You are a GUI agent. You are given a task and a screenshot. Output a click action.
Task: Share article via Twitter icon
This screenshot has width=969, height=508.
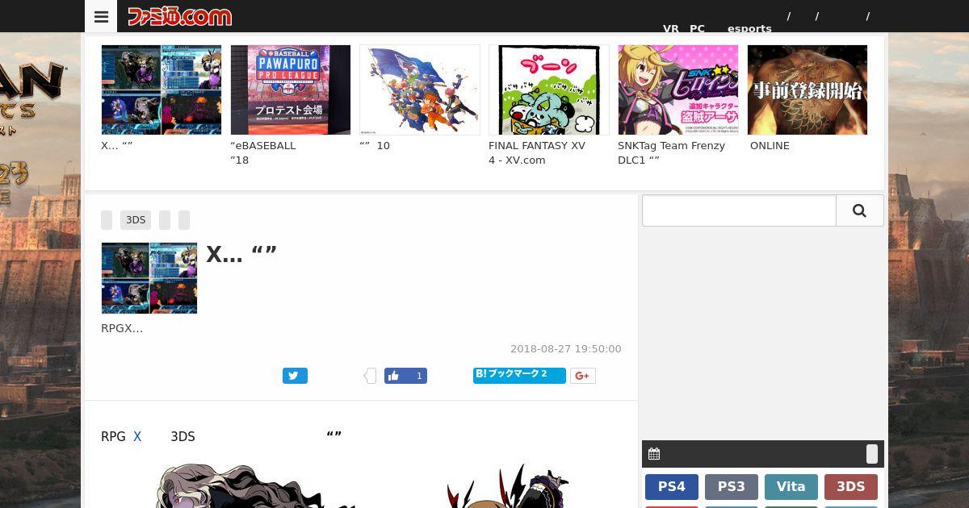click(x=295, y=376)
